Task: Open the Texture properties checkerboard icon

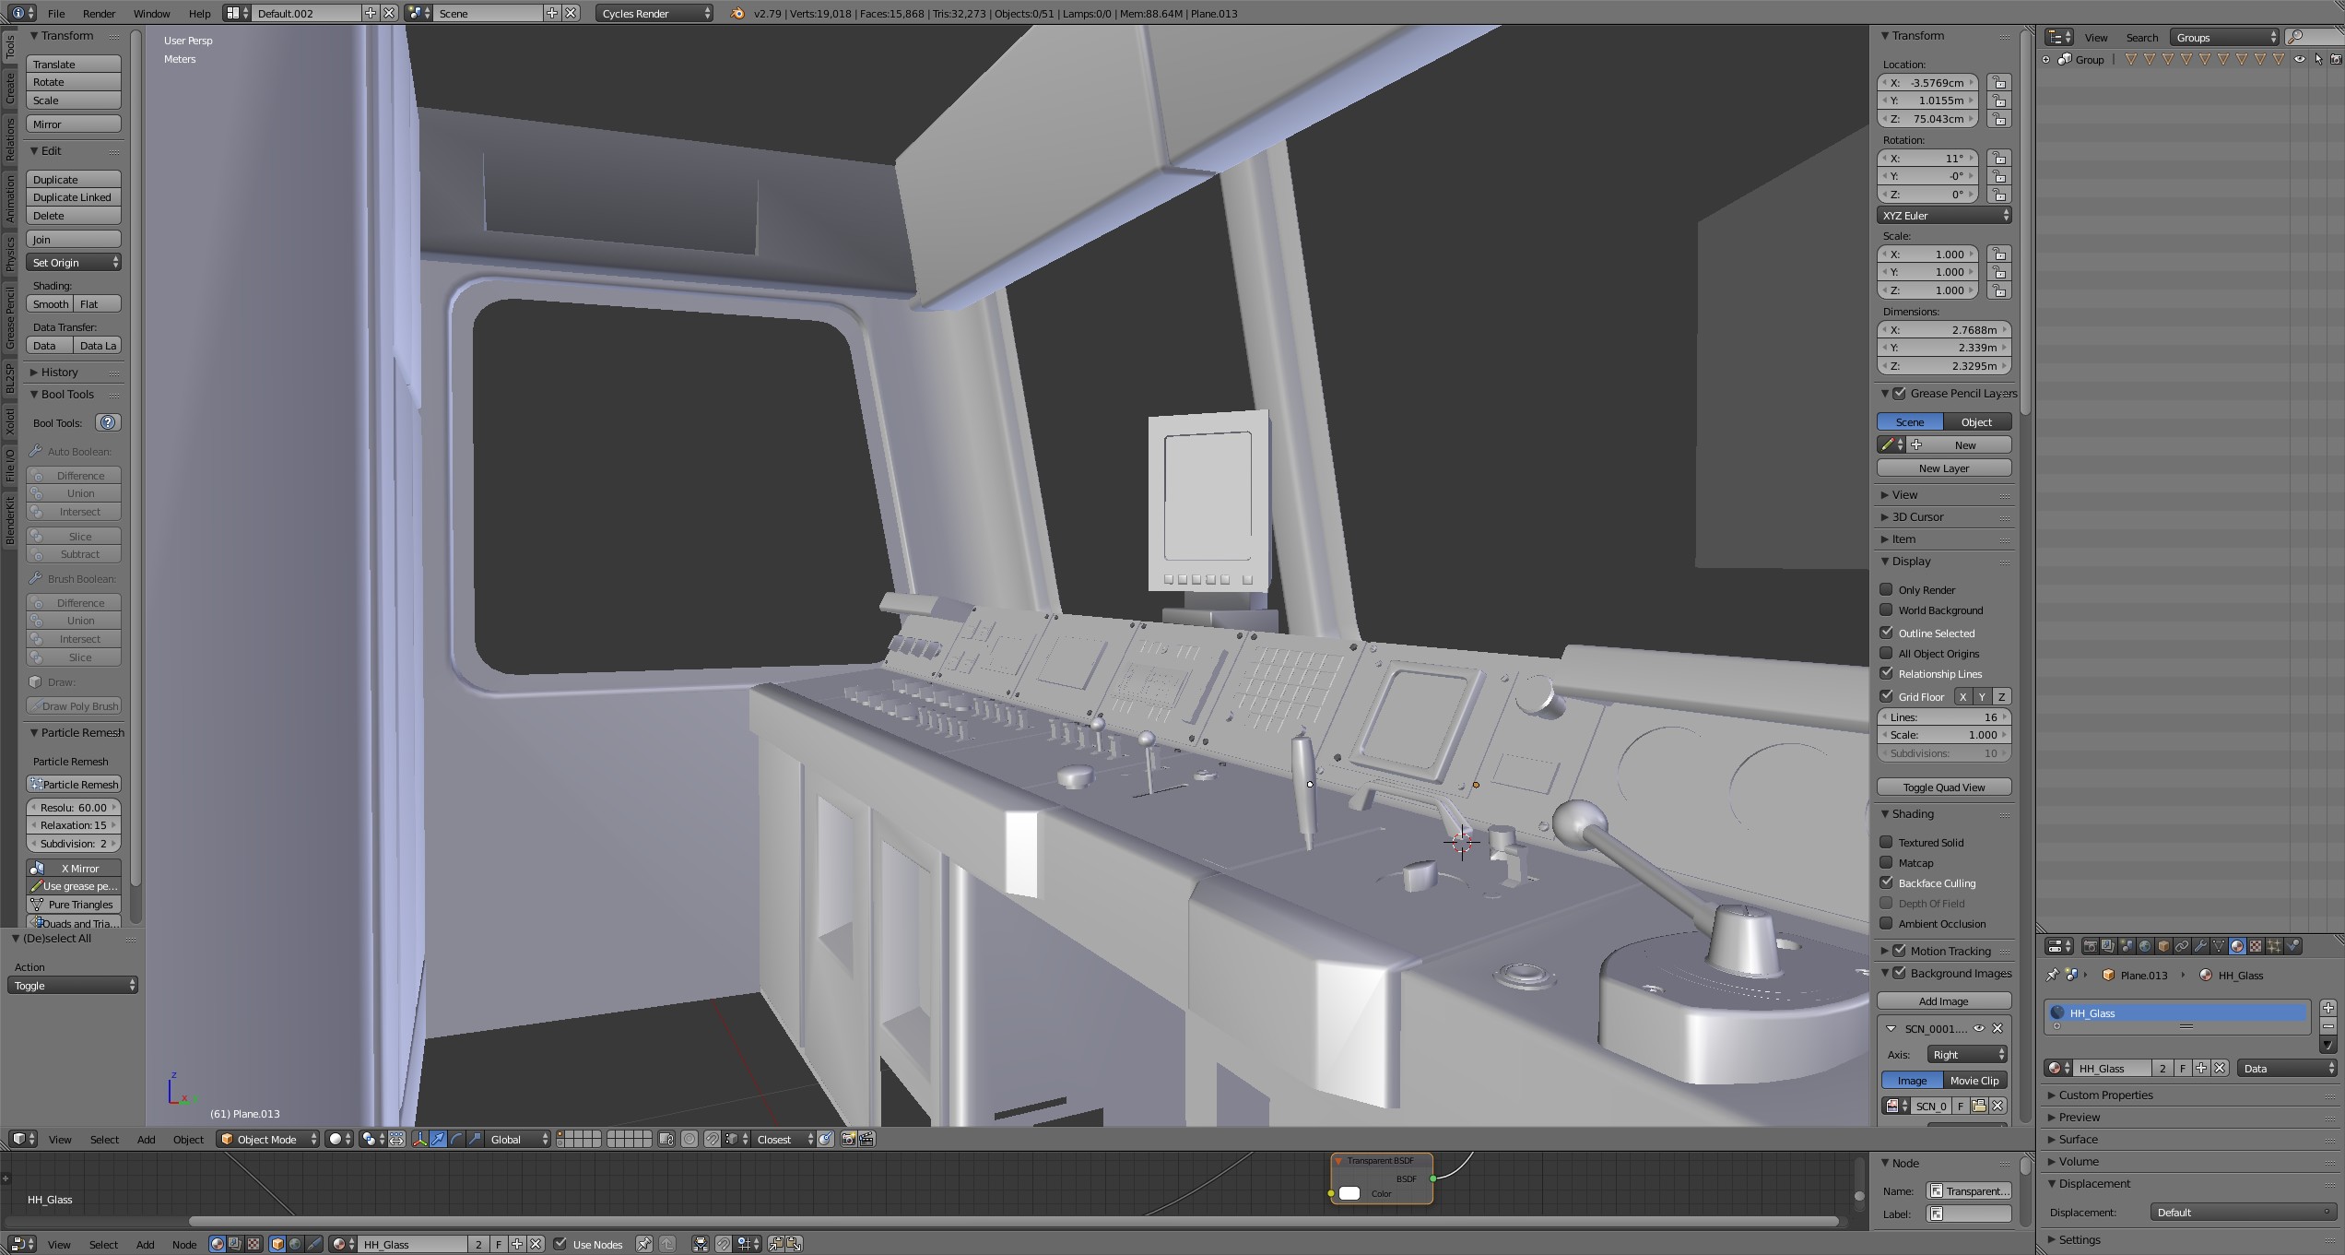Action: (2256, 946)
